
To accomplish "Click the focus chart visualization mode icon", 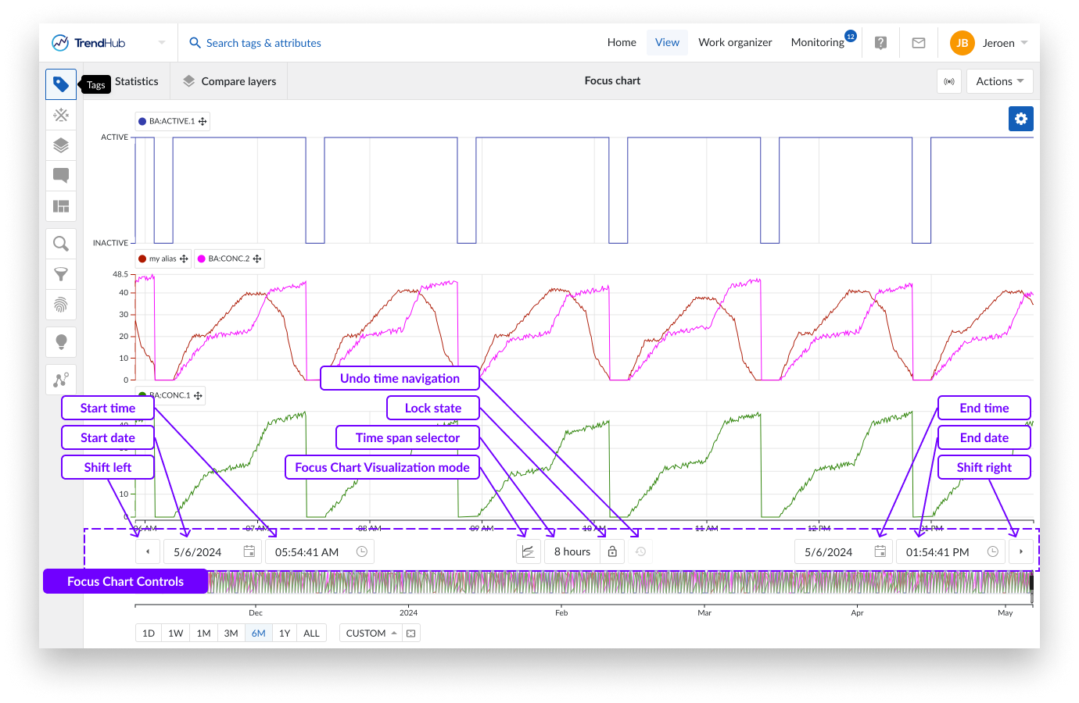I will 529,551.
